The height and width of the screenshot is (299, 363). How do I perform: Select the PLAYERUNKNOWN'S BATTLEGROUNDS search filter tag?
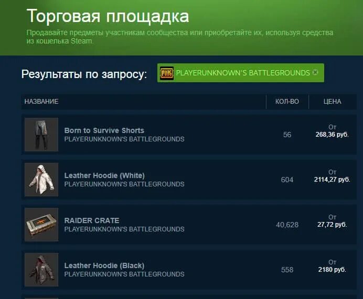pos(241,73)
